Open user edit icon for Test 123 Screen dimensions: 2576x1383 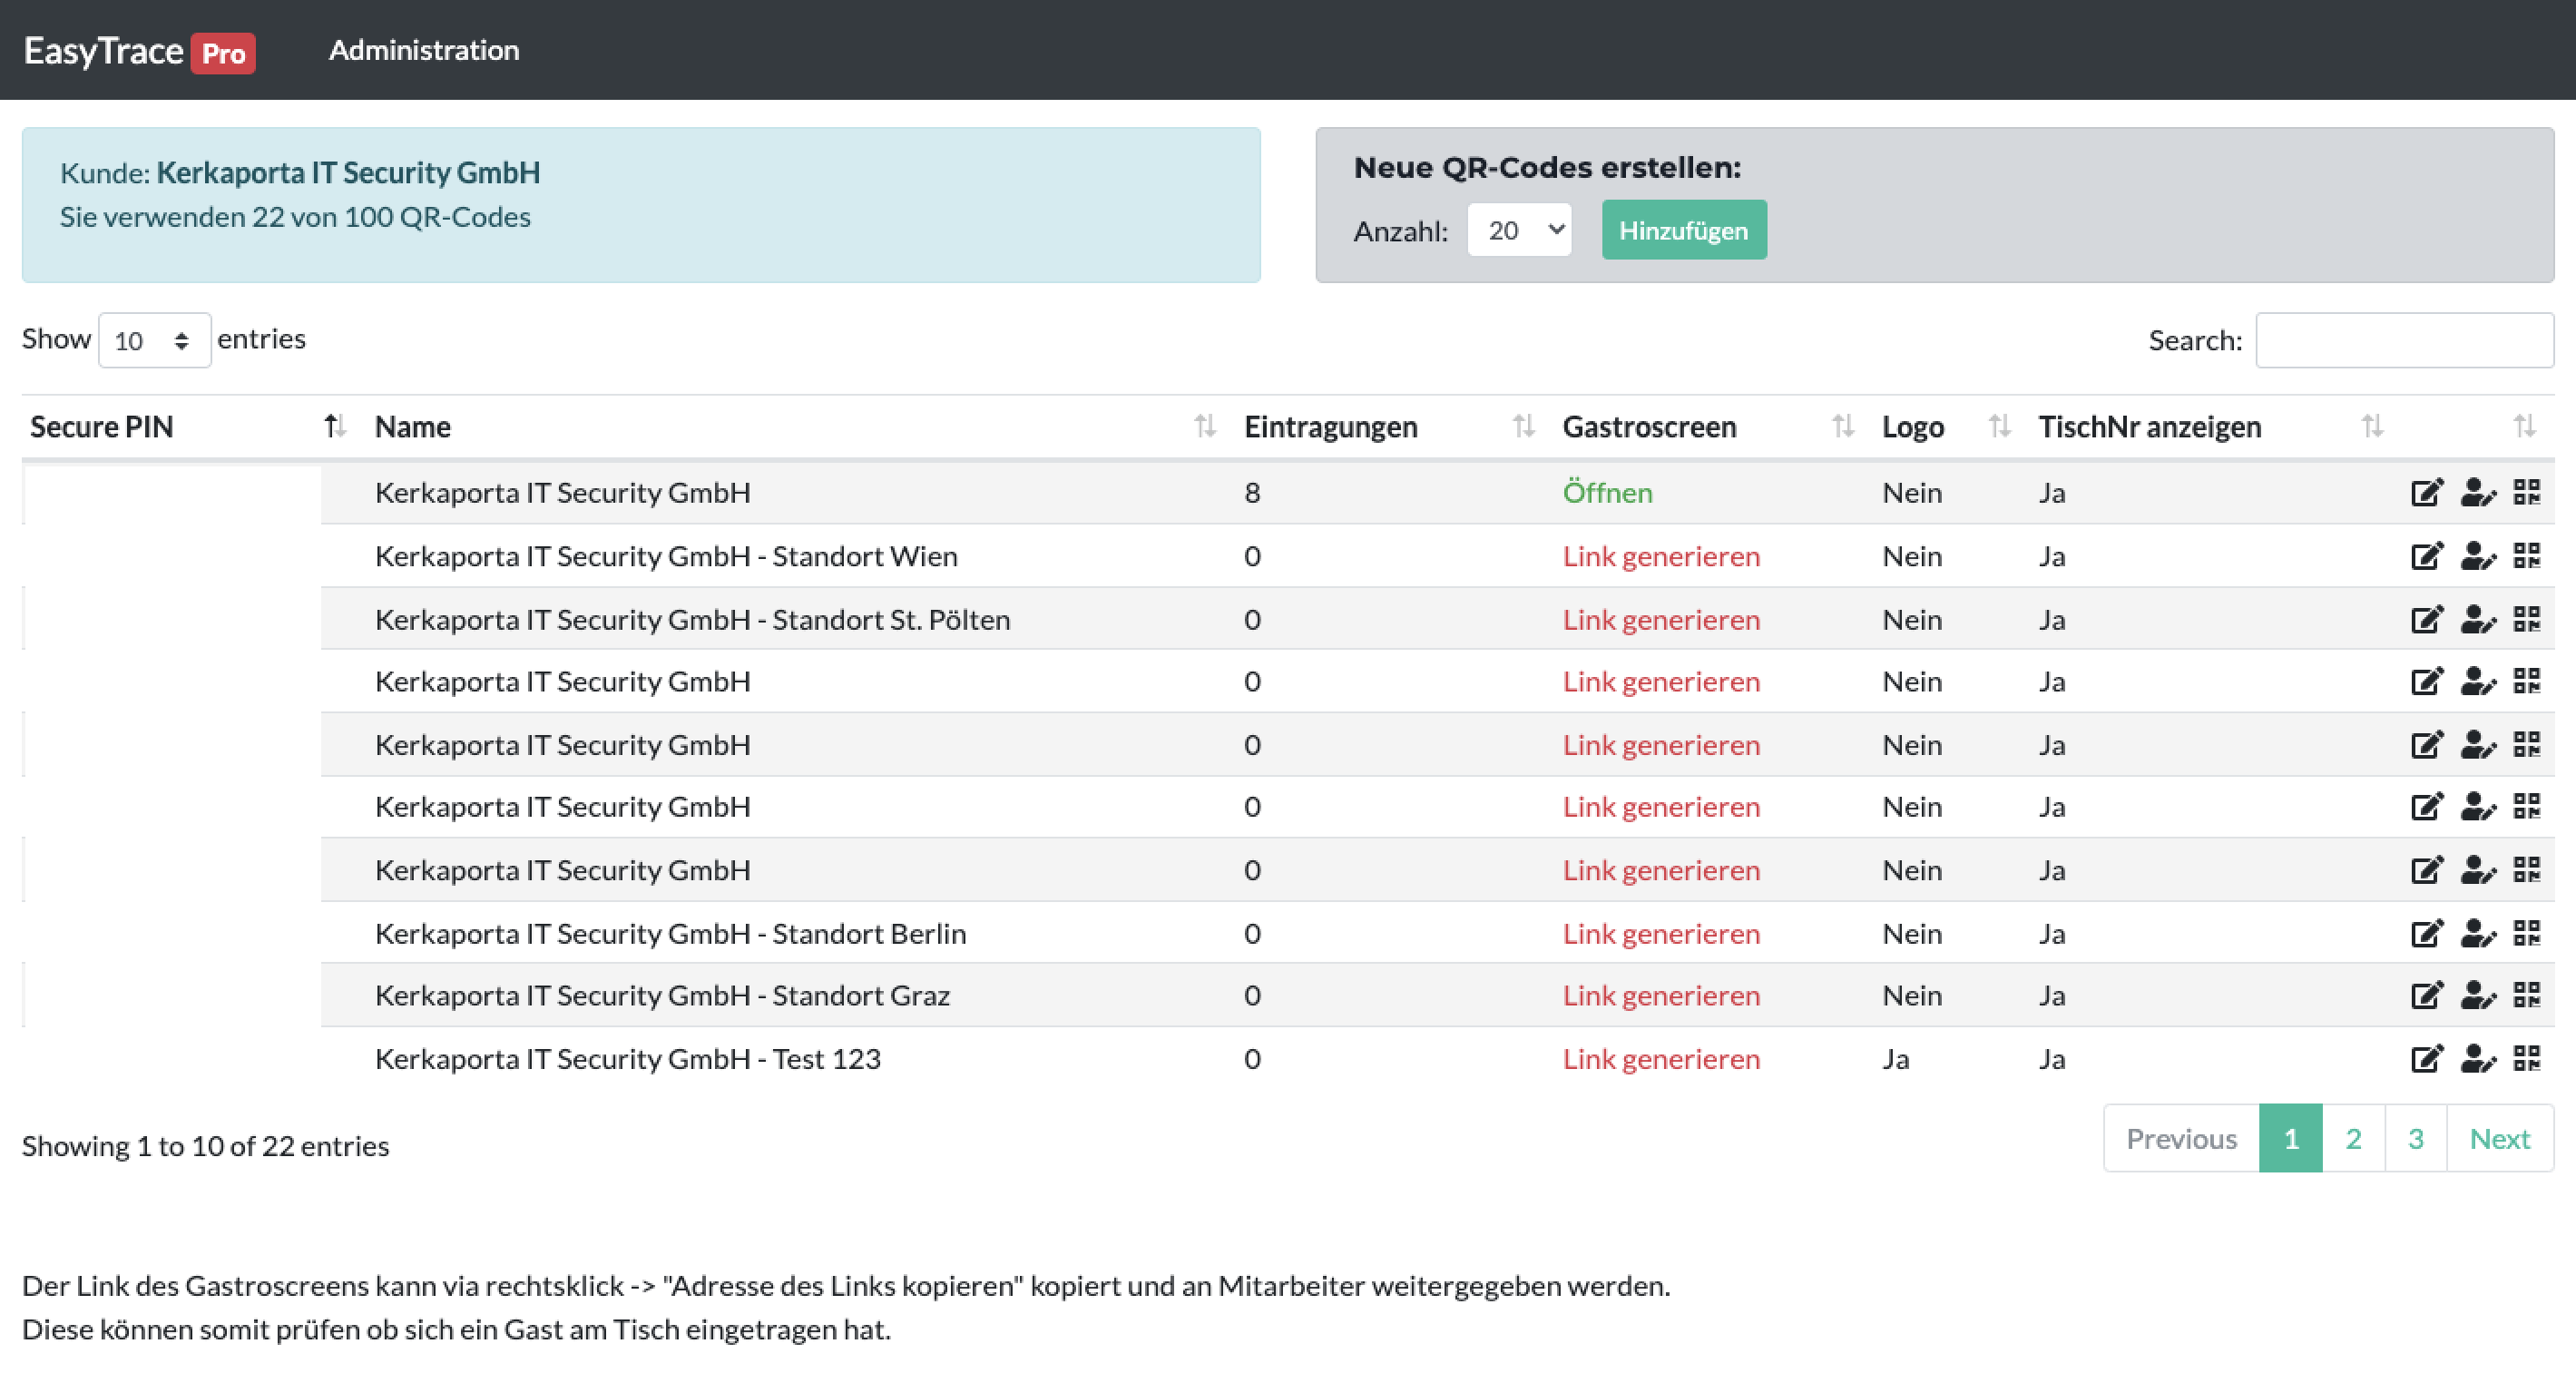coord(2478,1058)
